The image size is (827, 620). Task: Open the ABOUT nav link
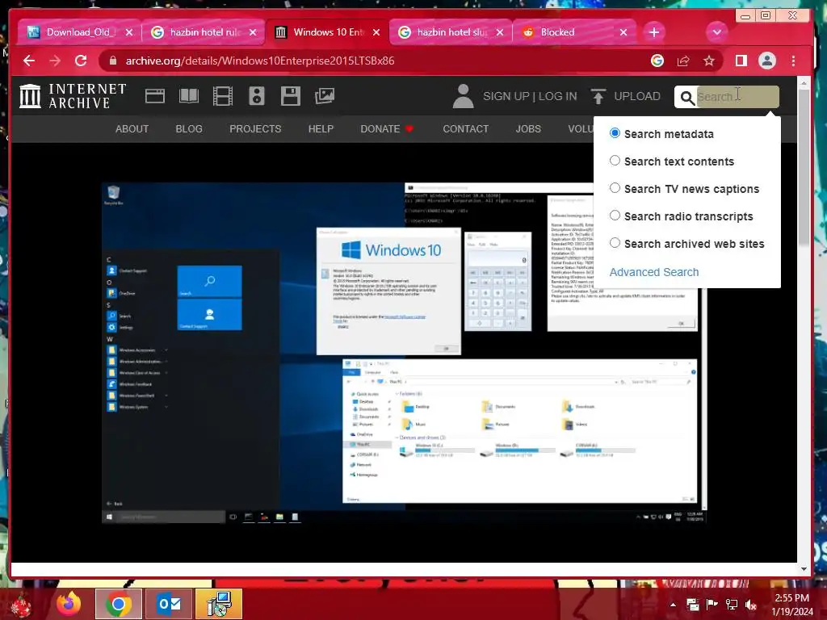pos(132,128)
